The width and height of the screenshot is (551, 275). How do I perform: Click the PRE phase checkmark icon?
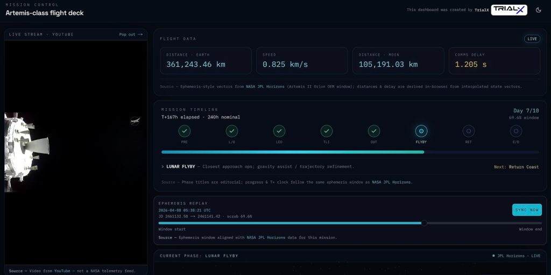coord(184,131)
